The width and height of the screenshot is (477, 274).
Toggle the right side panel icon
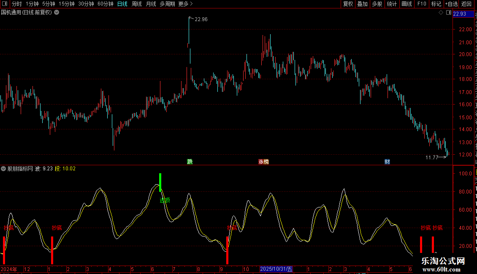click(x=448, y=13)
